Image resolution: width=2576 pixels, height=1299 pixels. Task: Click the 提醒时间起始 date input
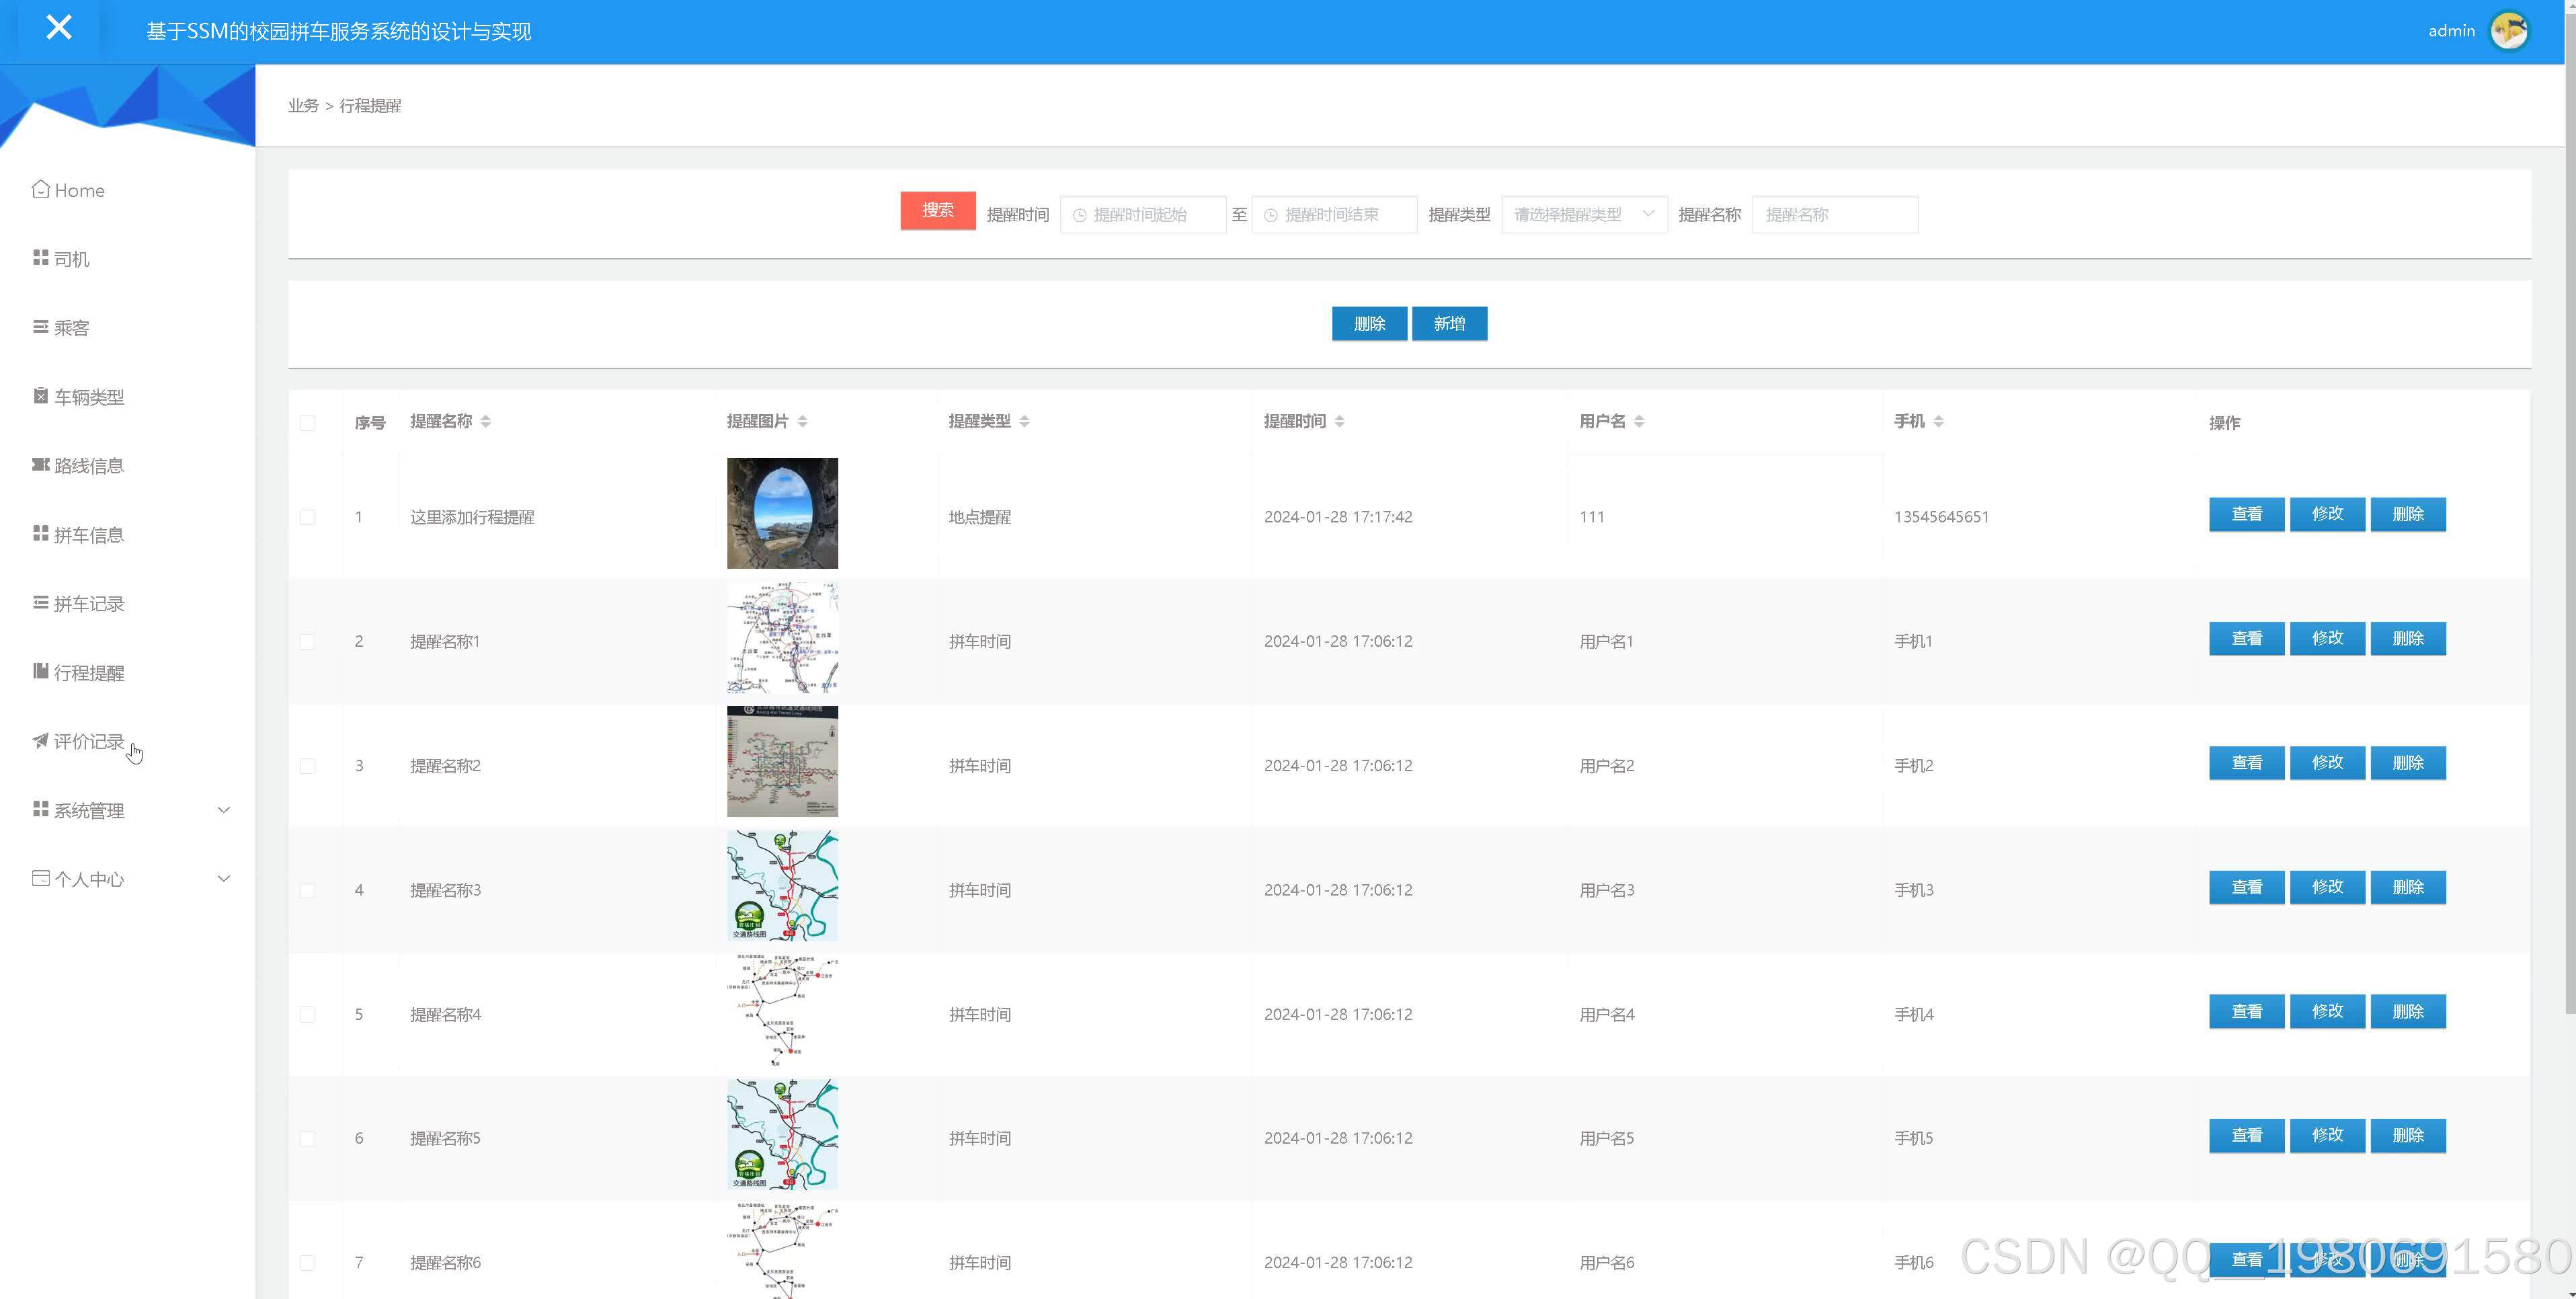(x=1143, y=214)
